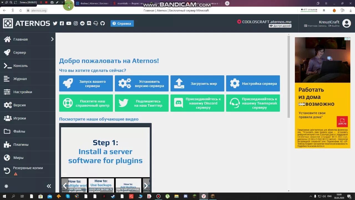Click the Доступ друзей badge
Screen dimensions: 355x200
280,26
